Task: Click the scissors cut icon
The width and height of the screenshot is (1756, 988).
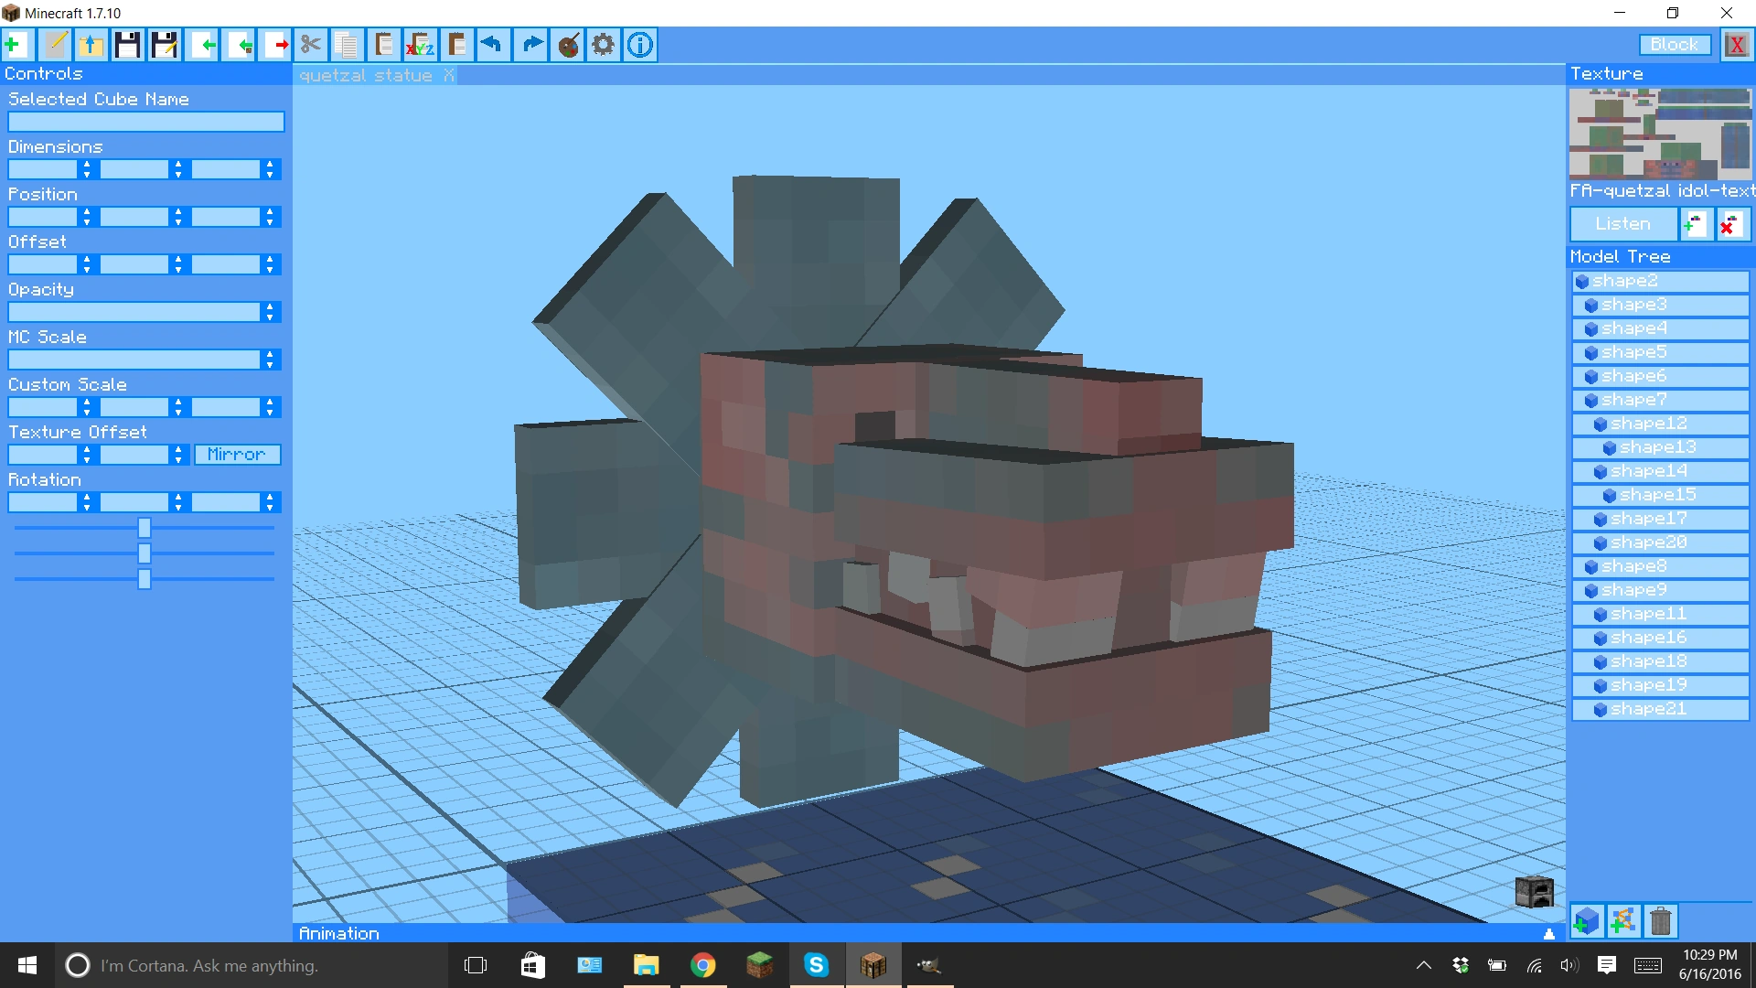Action: point(311,44)
